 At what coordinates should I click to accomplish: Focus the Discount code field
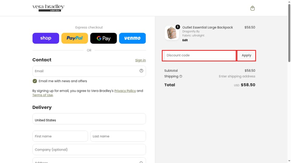[200, 56]
